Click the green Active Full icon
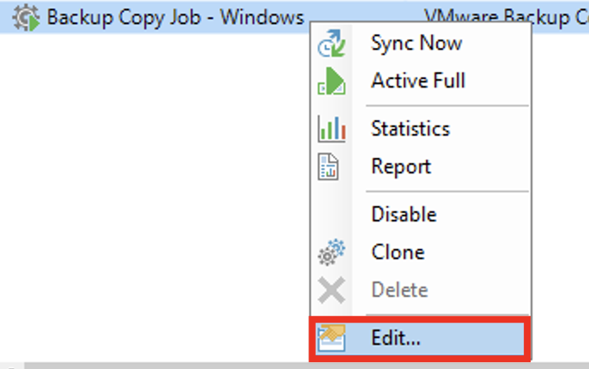 coord(331,82)
